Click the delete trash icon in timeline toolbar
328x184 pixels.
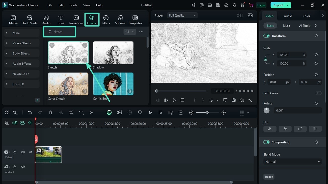50,113
